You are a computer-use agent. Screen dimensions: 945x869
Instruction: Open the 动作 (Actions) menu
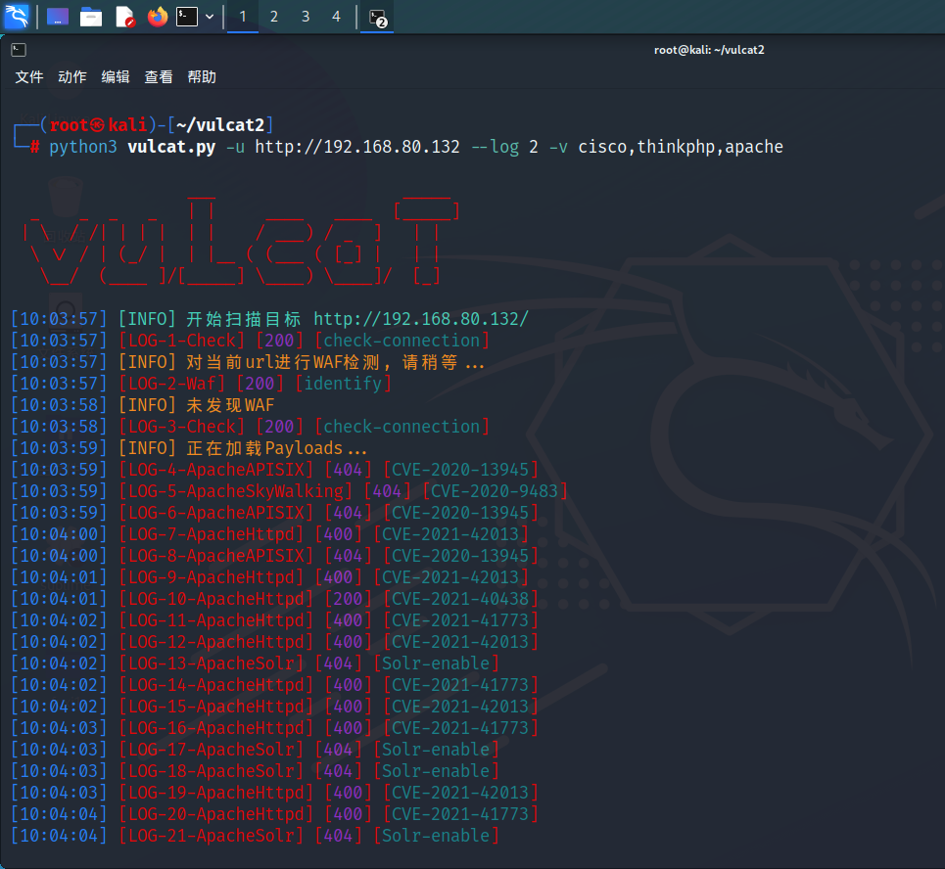72,77
